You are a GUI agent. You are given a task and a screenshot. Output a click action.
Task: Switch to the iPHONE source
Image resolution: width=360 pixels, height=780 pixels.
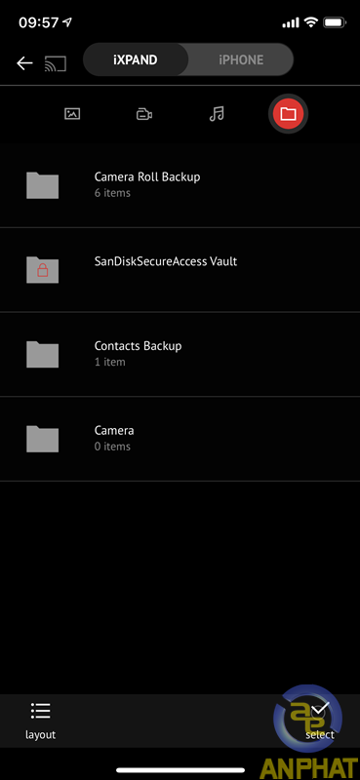click(241, 60)
